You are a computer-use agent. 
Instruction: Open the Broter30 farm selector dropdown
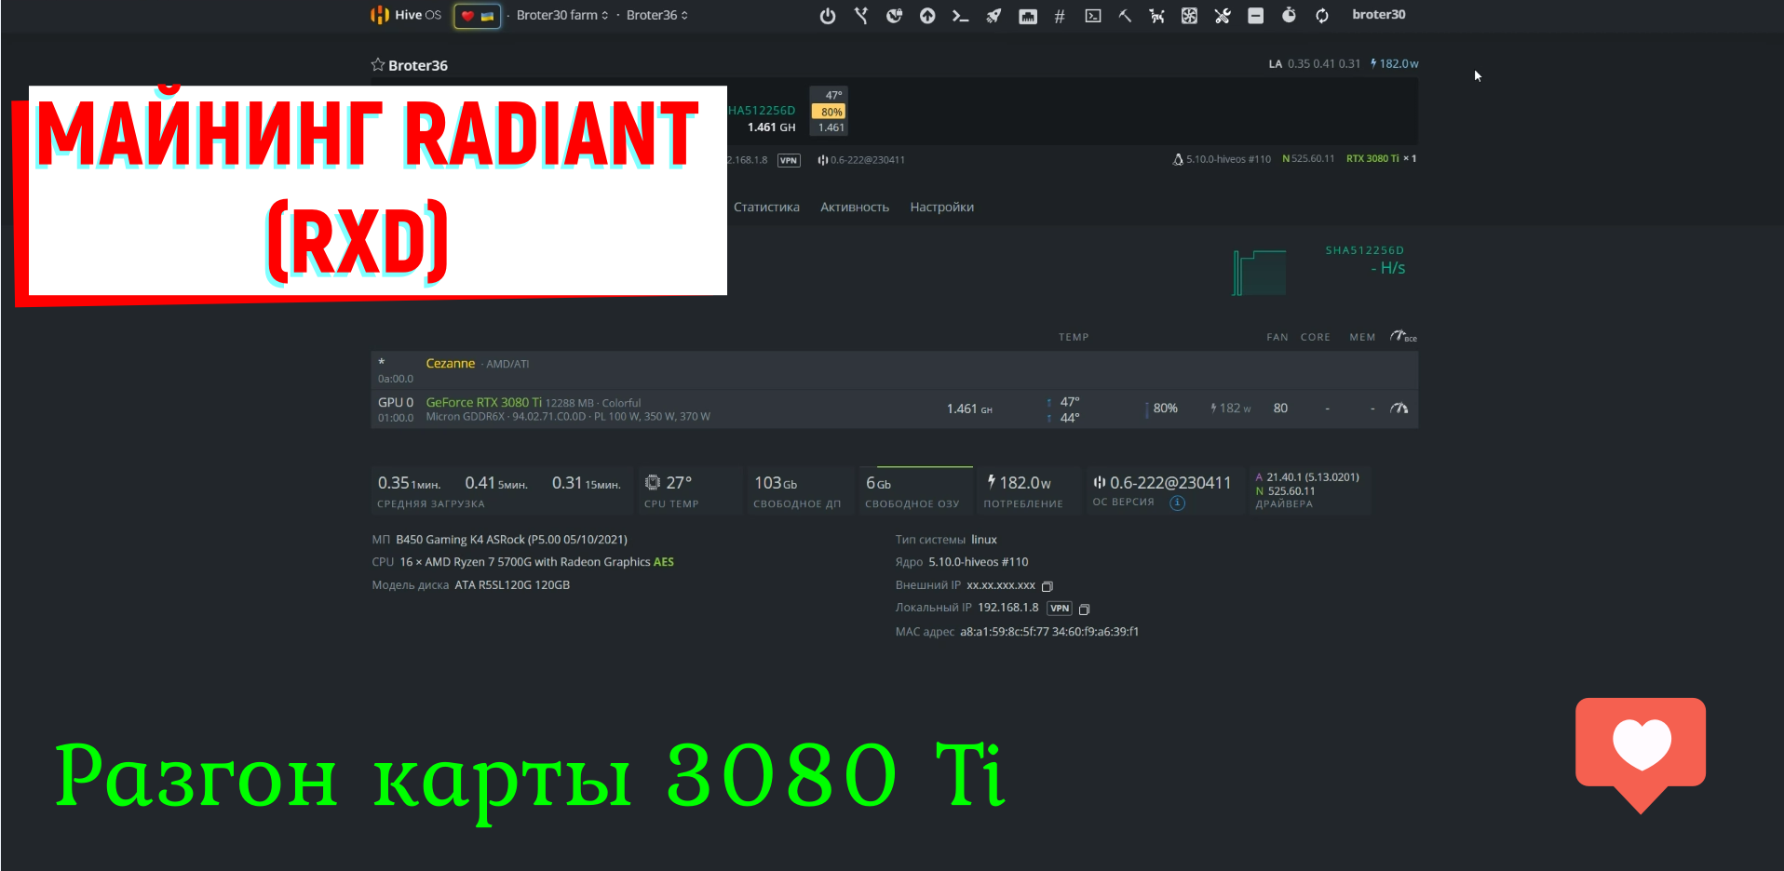562,15
